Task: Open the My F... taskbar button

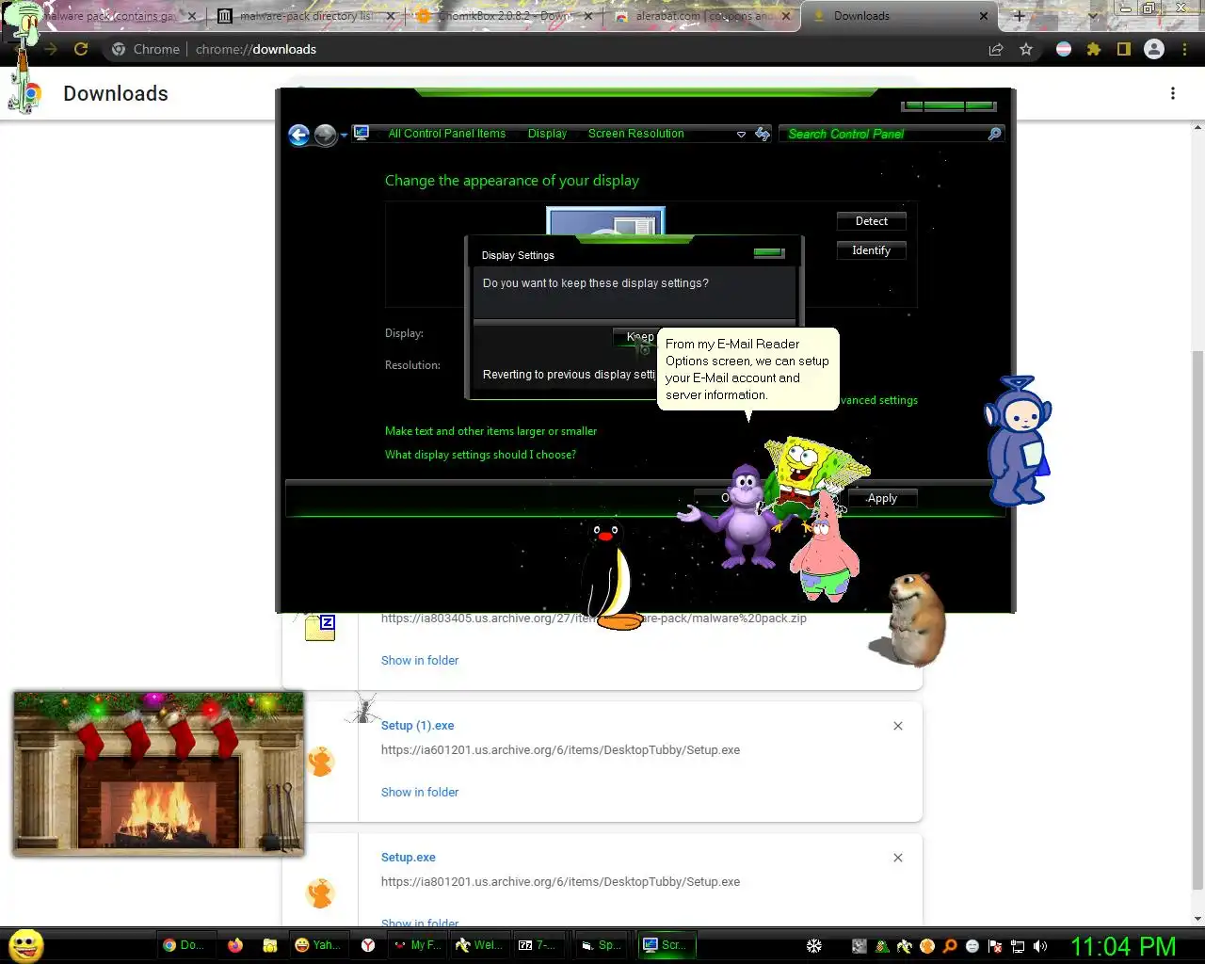Action: click(x=417, y=945)
